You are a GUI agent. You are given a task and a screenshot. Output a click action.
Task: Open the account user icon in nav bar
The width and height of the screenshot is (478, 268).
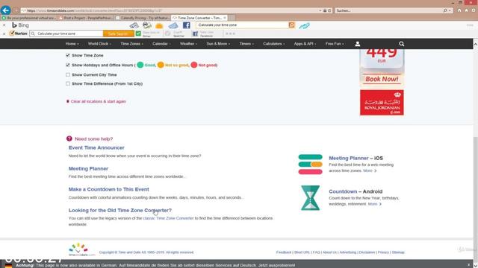pyautogui.click(x=358, y=44)
